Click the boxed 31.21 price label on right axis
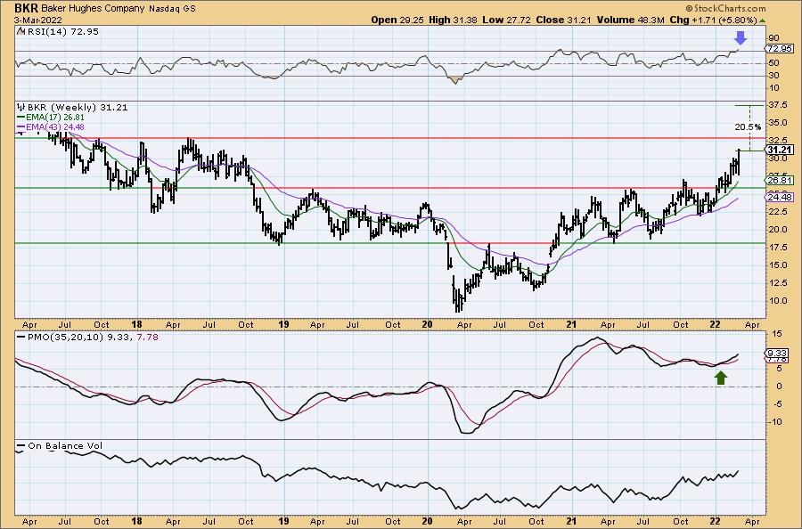Image resolution: width=802 pixels, height=529 pixels. (x=780, y=150)
